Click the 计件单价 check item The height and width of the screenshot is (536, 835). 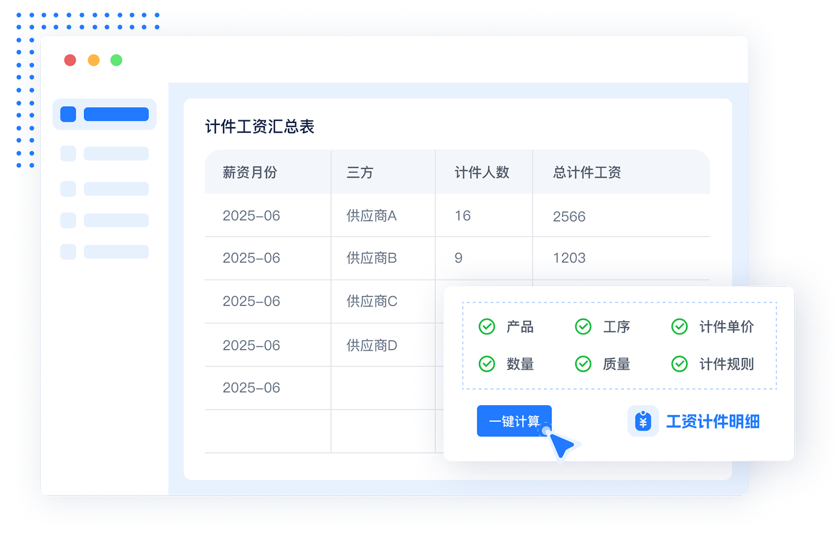tap(679, 327)
